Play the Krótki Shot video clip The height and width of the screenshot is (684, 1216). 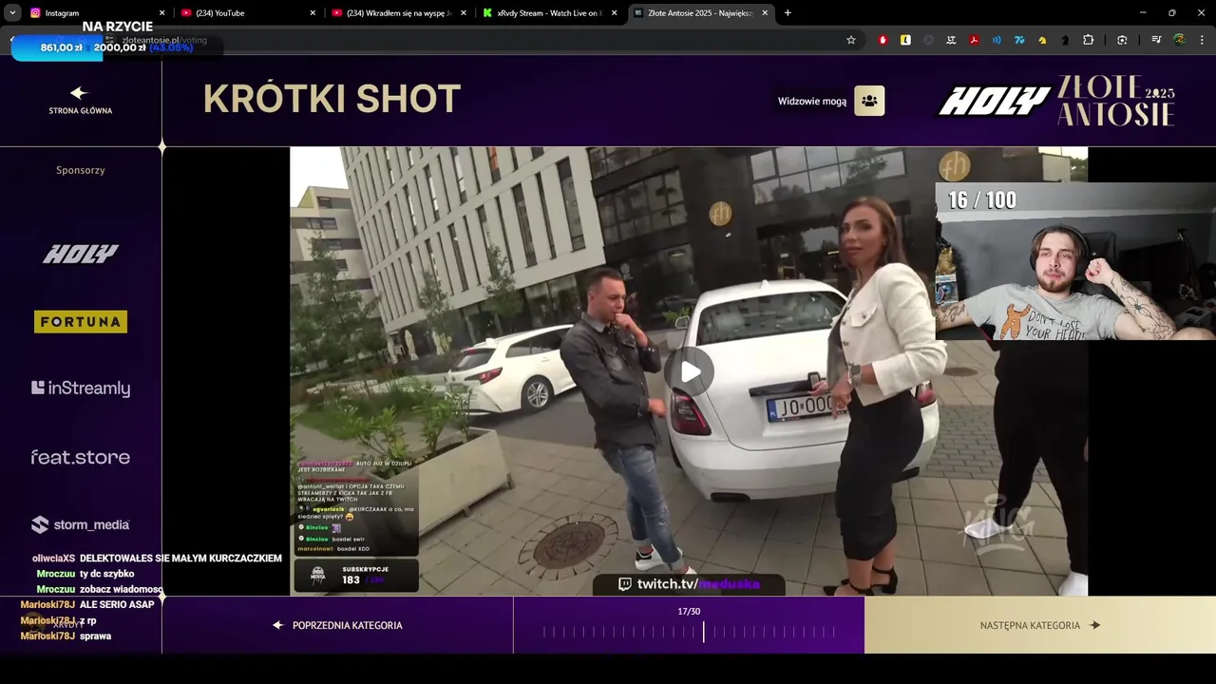[689, 371]
